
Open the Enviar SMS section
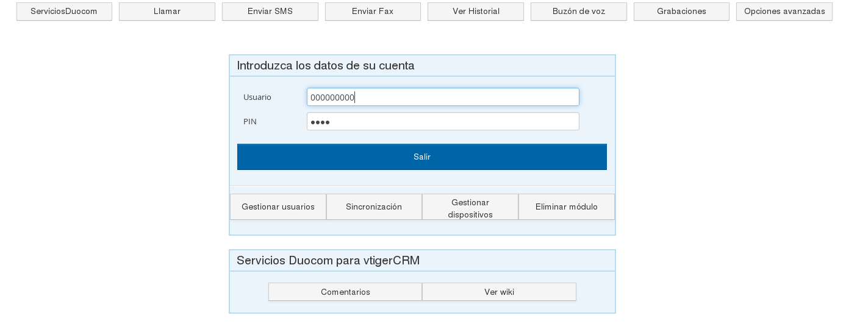270,12
